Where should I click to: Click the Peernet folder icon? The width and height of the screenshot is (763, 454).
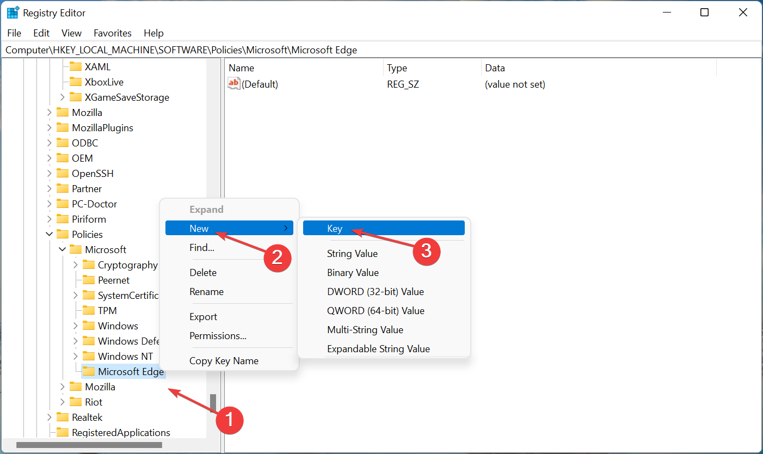[89, 280]
